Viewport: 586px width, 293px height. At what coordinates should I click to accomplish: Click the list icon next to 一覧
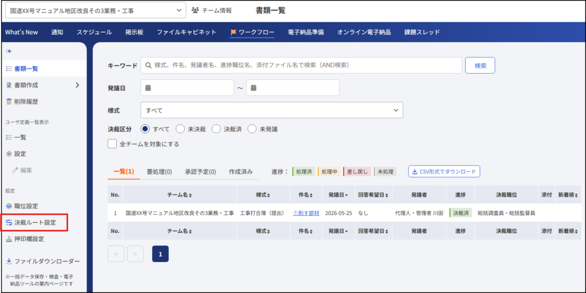pos(9,138)
